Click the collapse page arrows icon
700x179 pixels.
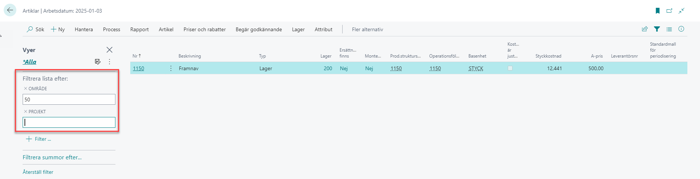coord(681,11)
